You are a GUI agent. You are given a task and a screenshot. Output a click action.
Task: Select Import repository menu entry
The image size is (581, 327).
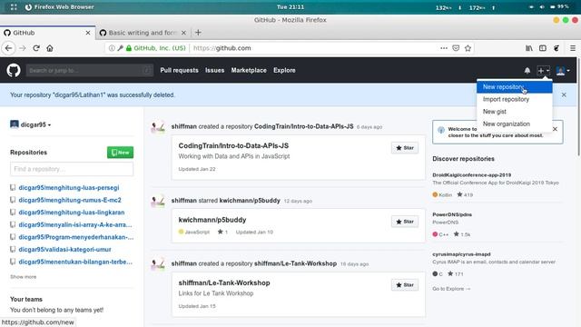click(x=515, y=99)
